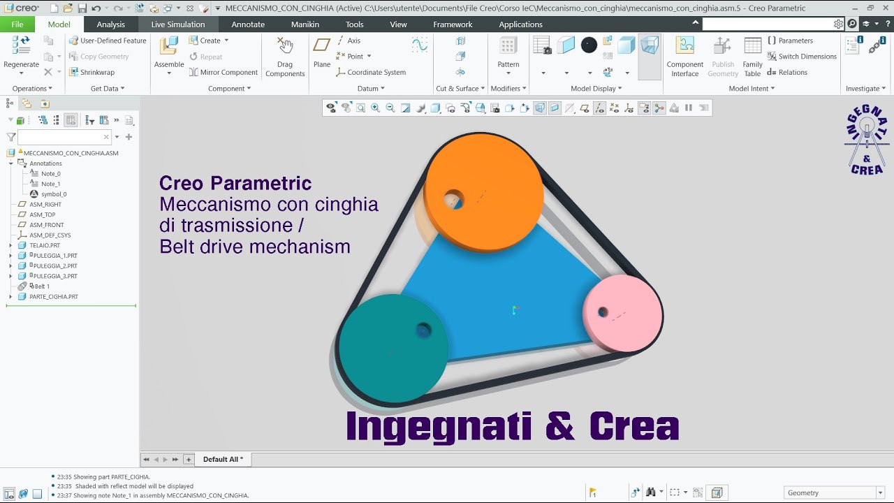Image resolution: width=894 pixels, height=503 pixels.
Task: Switch to the Annotate tab
Action: click(248, 24)
